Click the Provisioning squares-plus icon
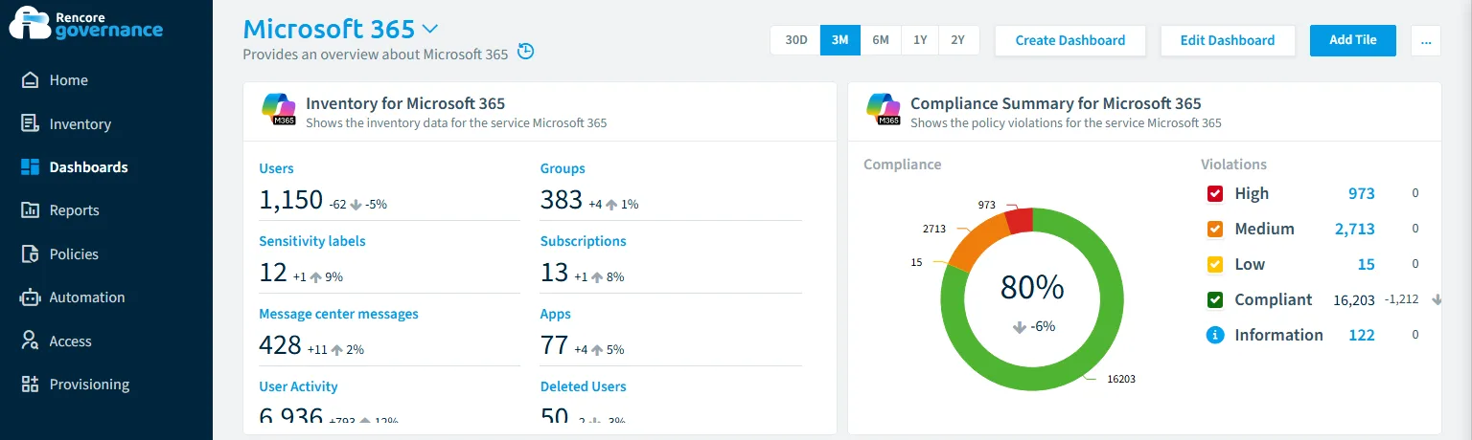This screenshot has height=440, width=1472. (x=31, y=385)
